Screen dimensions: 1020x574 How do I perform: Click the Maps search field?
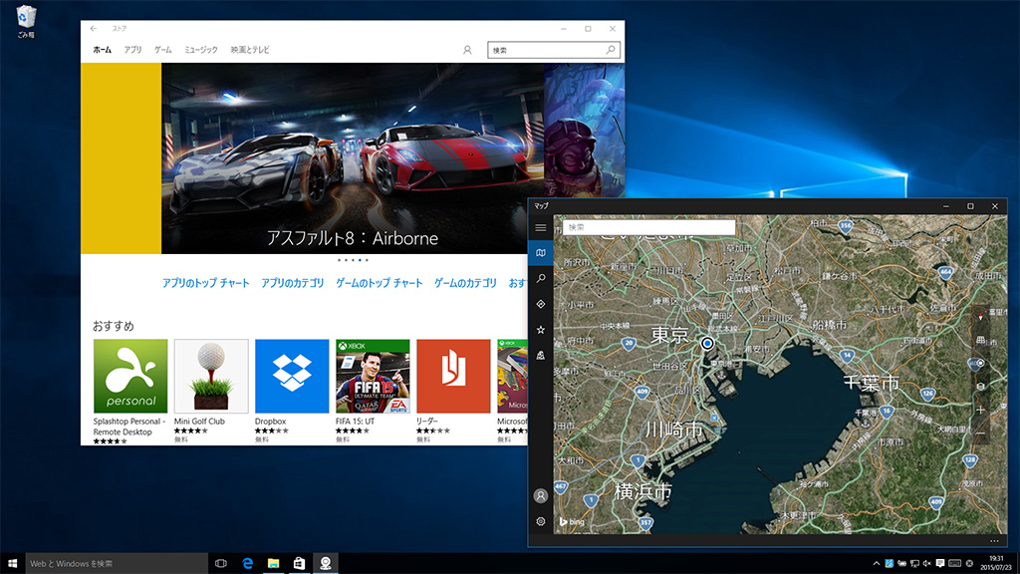648,227
